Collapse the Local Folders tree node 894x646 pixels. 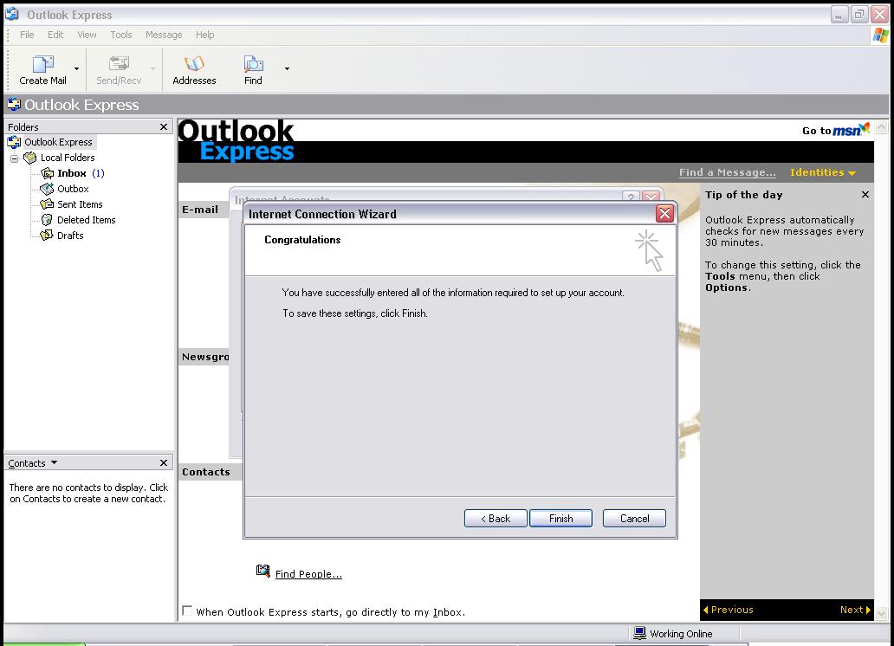(x=14, y=158)
